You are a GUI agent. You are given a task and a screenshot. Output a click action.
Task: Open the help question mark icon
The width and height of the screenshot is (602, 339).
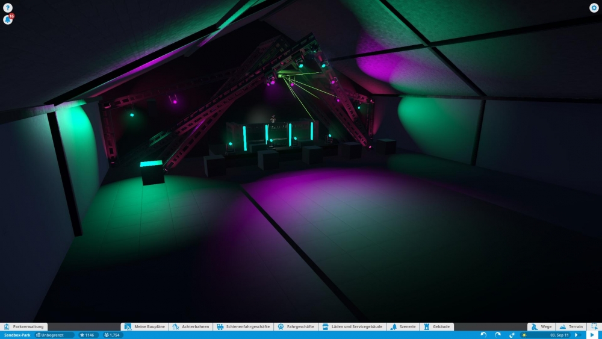pyautogui.click(x=8, y=8)
